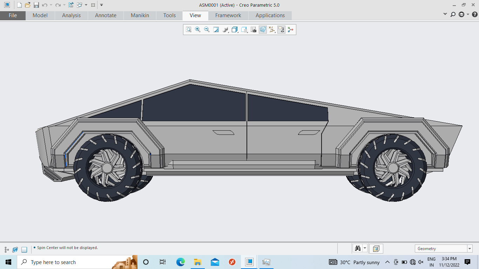Open the Display Style shading icon
479x269 pixels.
coord(225,30)
